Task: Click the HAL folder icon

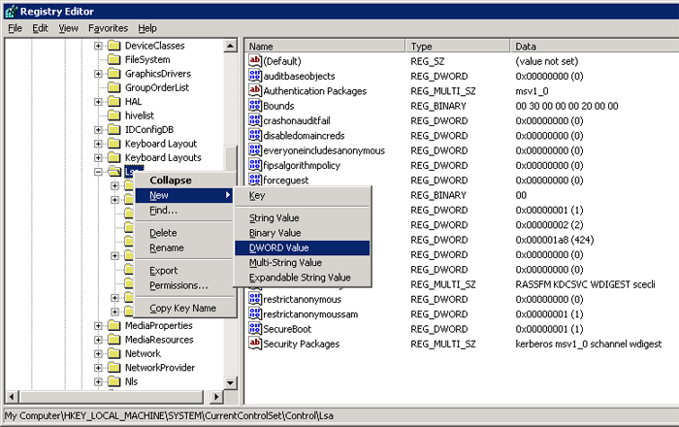Action: pyautogui.click(x=113, y=101)
